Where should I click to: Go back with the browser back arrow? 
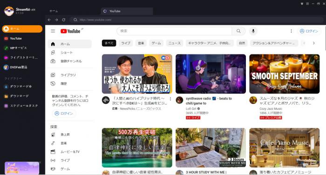49,20
